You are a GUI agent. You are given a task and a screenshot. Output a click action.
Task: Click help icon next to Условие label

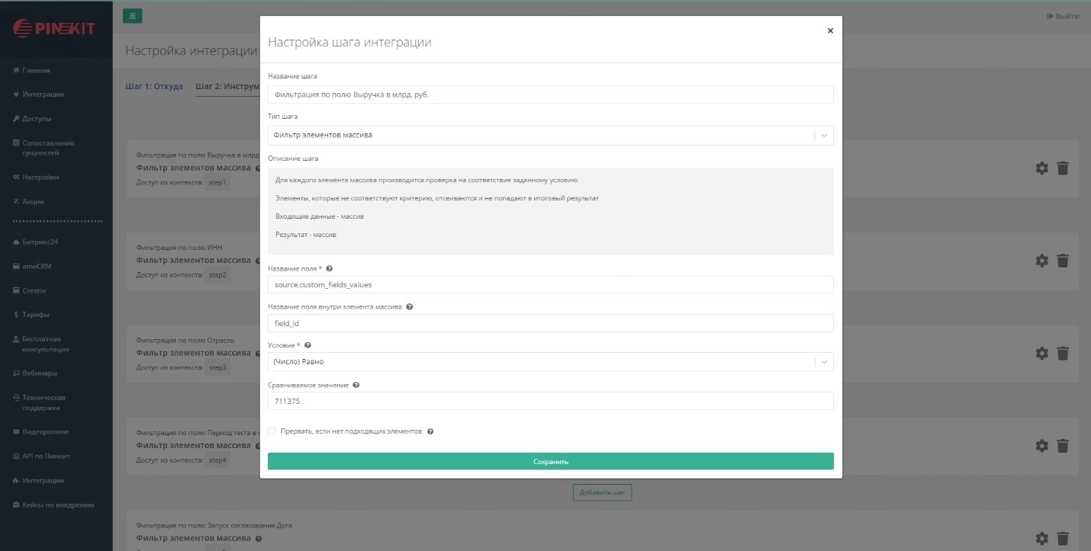pos(307,345)
